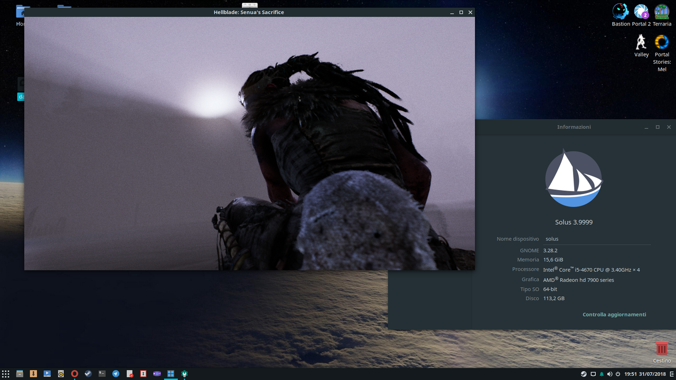This screenshot has height=380, width=676.
Task: Open the power menu in the tray
Action: (618, 374)
